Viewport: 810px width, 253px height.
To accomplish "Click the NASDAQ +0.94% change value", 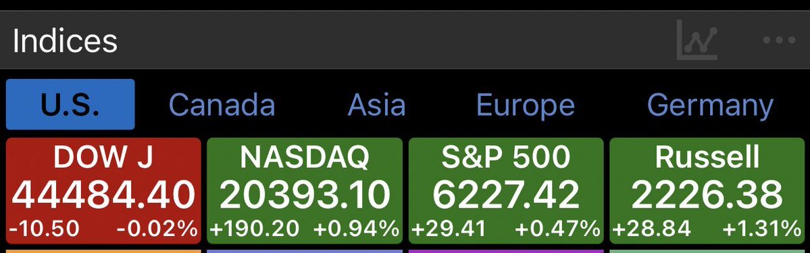I will 357,228.
